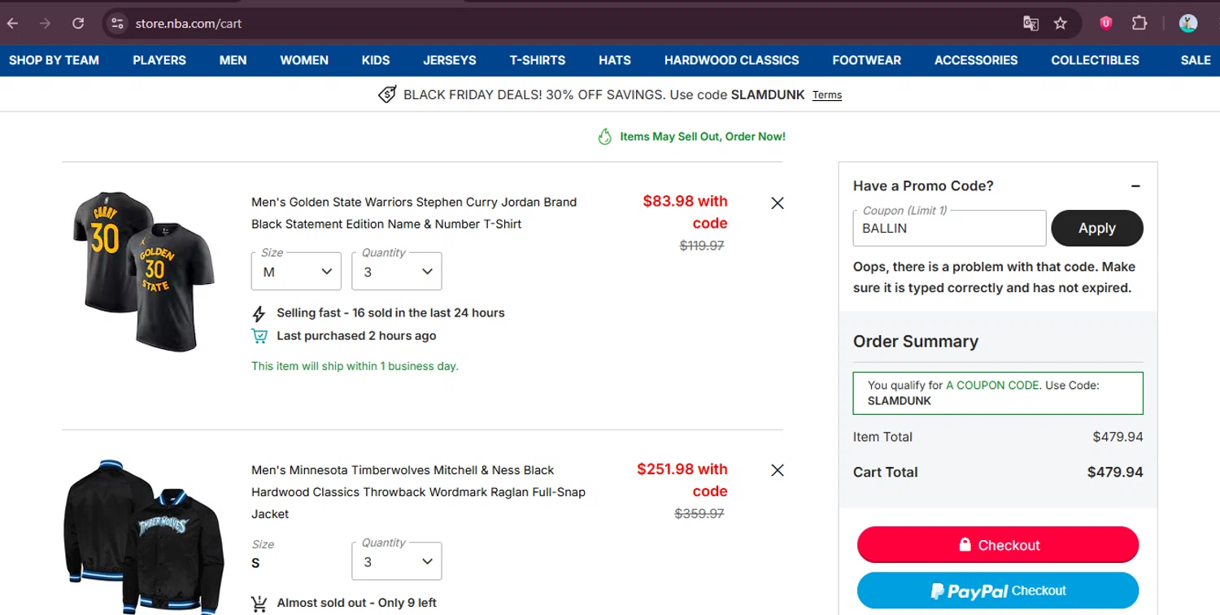Click the ship within 1 business day text
Viewport: 1220px width, 615px height.
(x=355, y=366)
